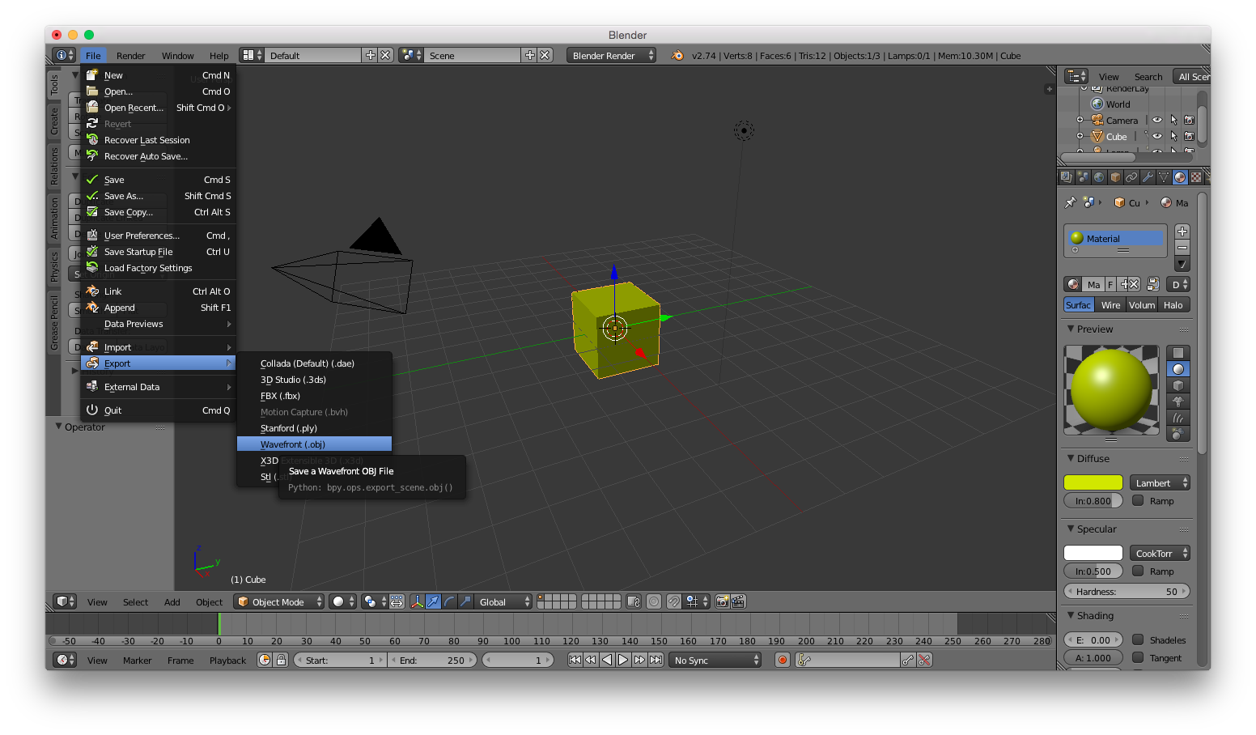Switch material type to Wire
Screen dimensions: 1256x735
tap(1111, 304)
